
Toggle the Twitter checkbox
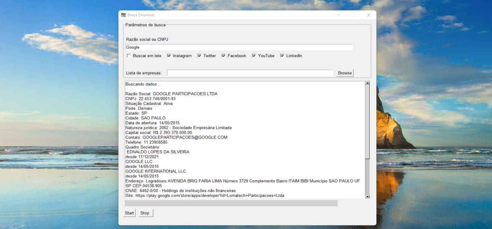(199, 56)
